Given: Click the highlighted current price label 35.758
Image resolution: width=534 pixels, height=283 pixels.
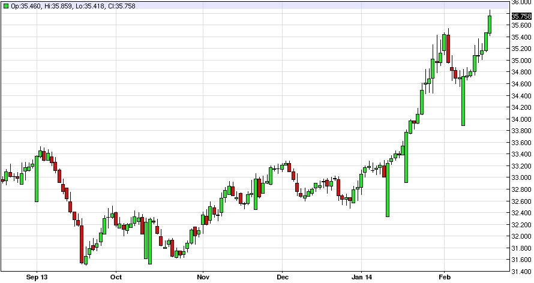Looking at the screenshot, I should (521, 17).
